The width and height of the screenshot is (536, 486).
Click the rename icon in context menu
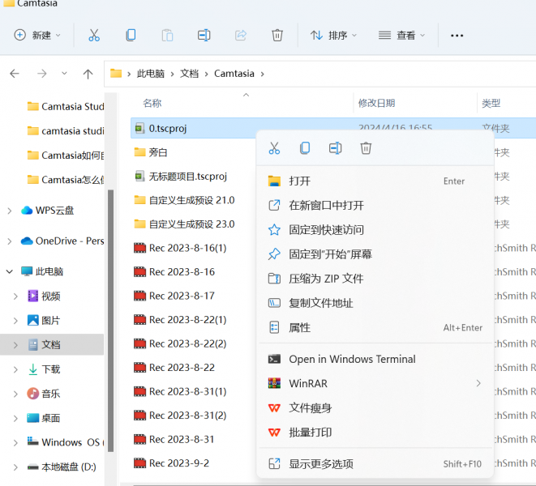tap(335, 148)
